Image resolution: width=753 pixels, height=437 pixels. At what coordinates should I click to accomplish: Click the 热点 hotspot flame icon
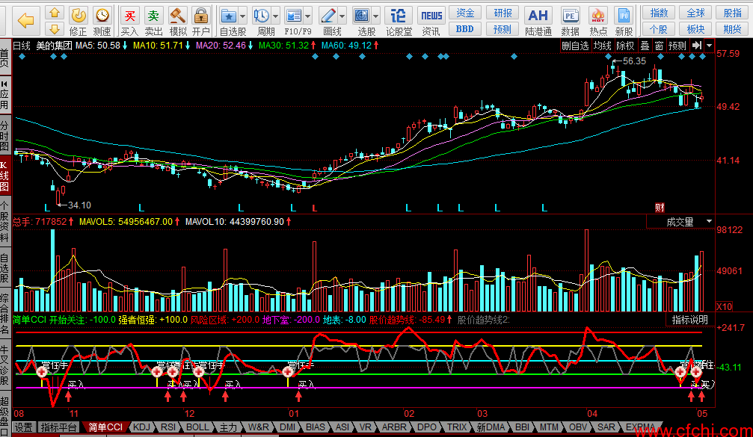[598, 15]
